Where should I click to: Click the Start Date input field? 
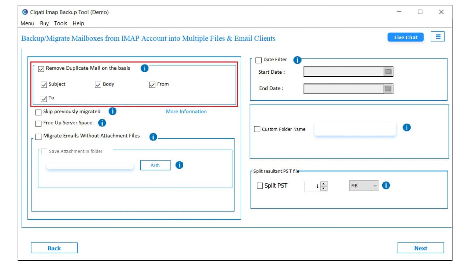[344, 72]
